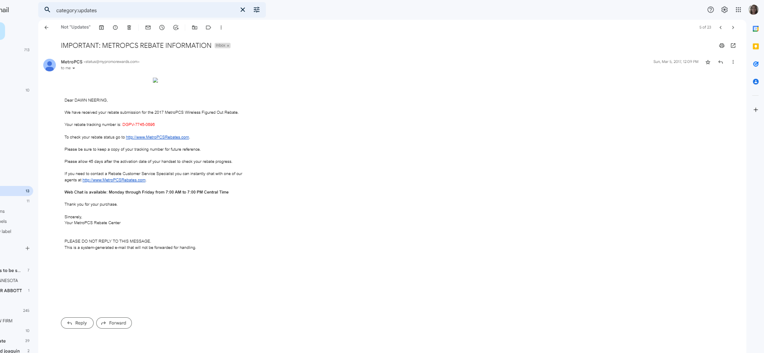
Task: Delete this email with the trash icon
Action: click(x=129, y=28)
